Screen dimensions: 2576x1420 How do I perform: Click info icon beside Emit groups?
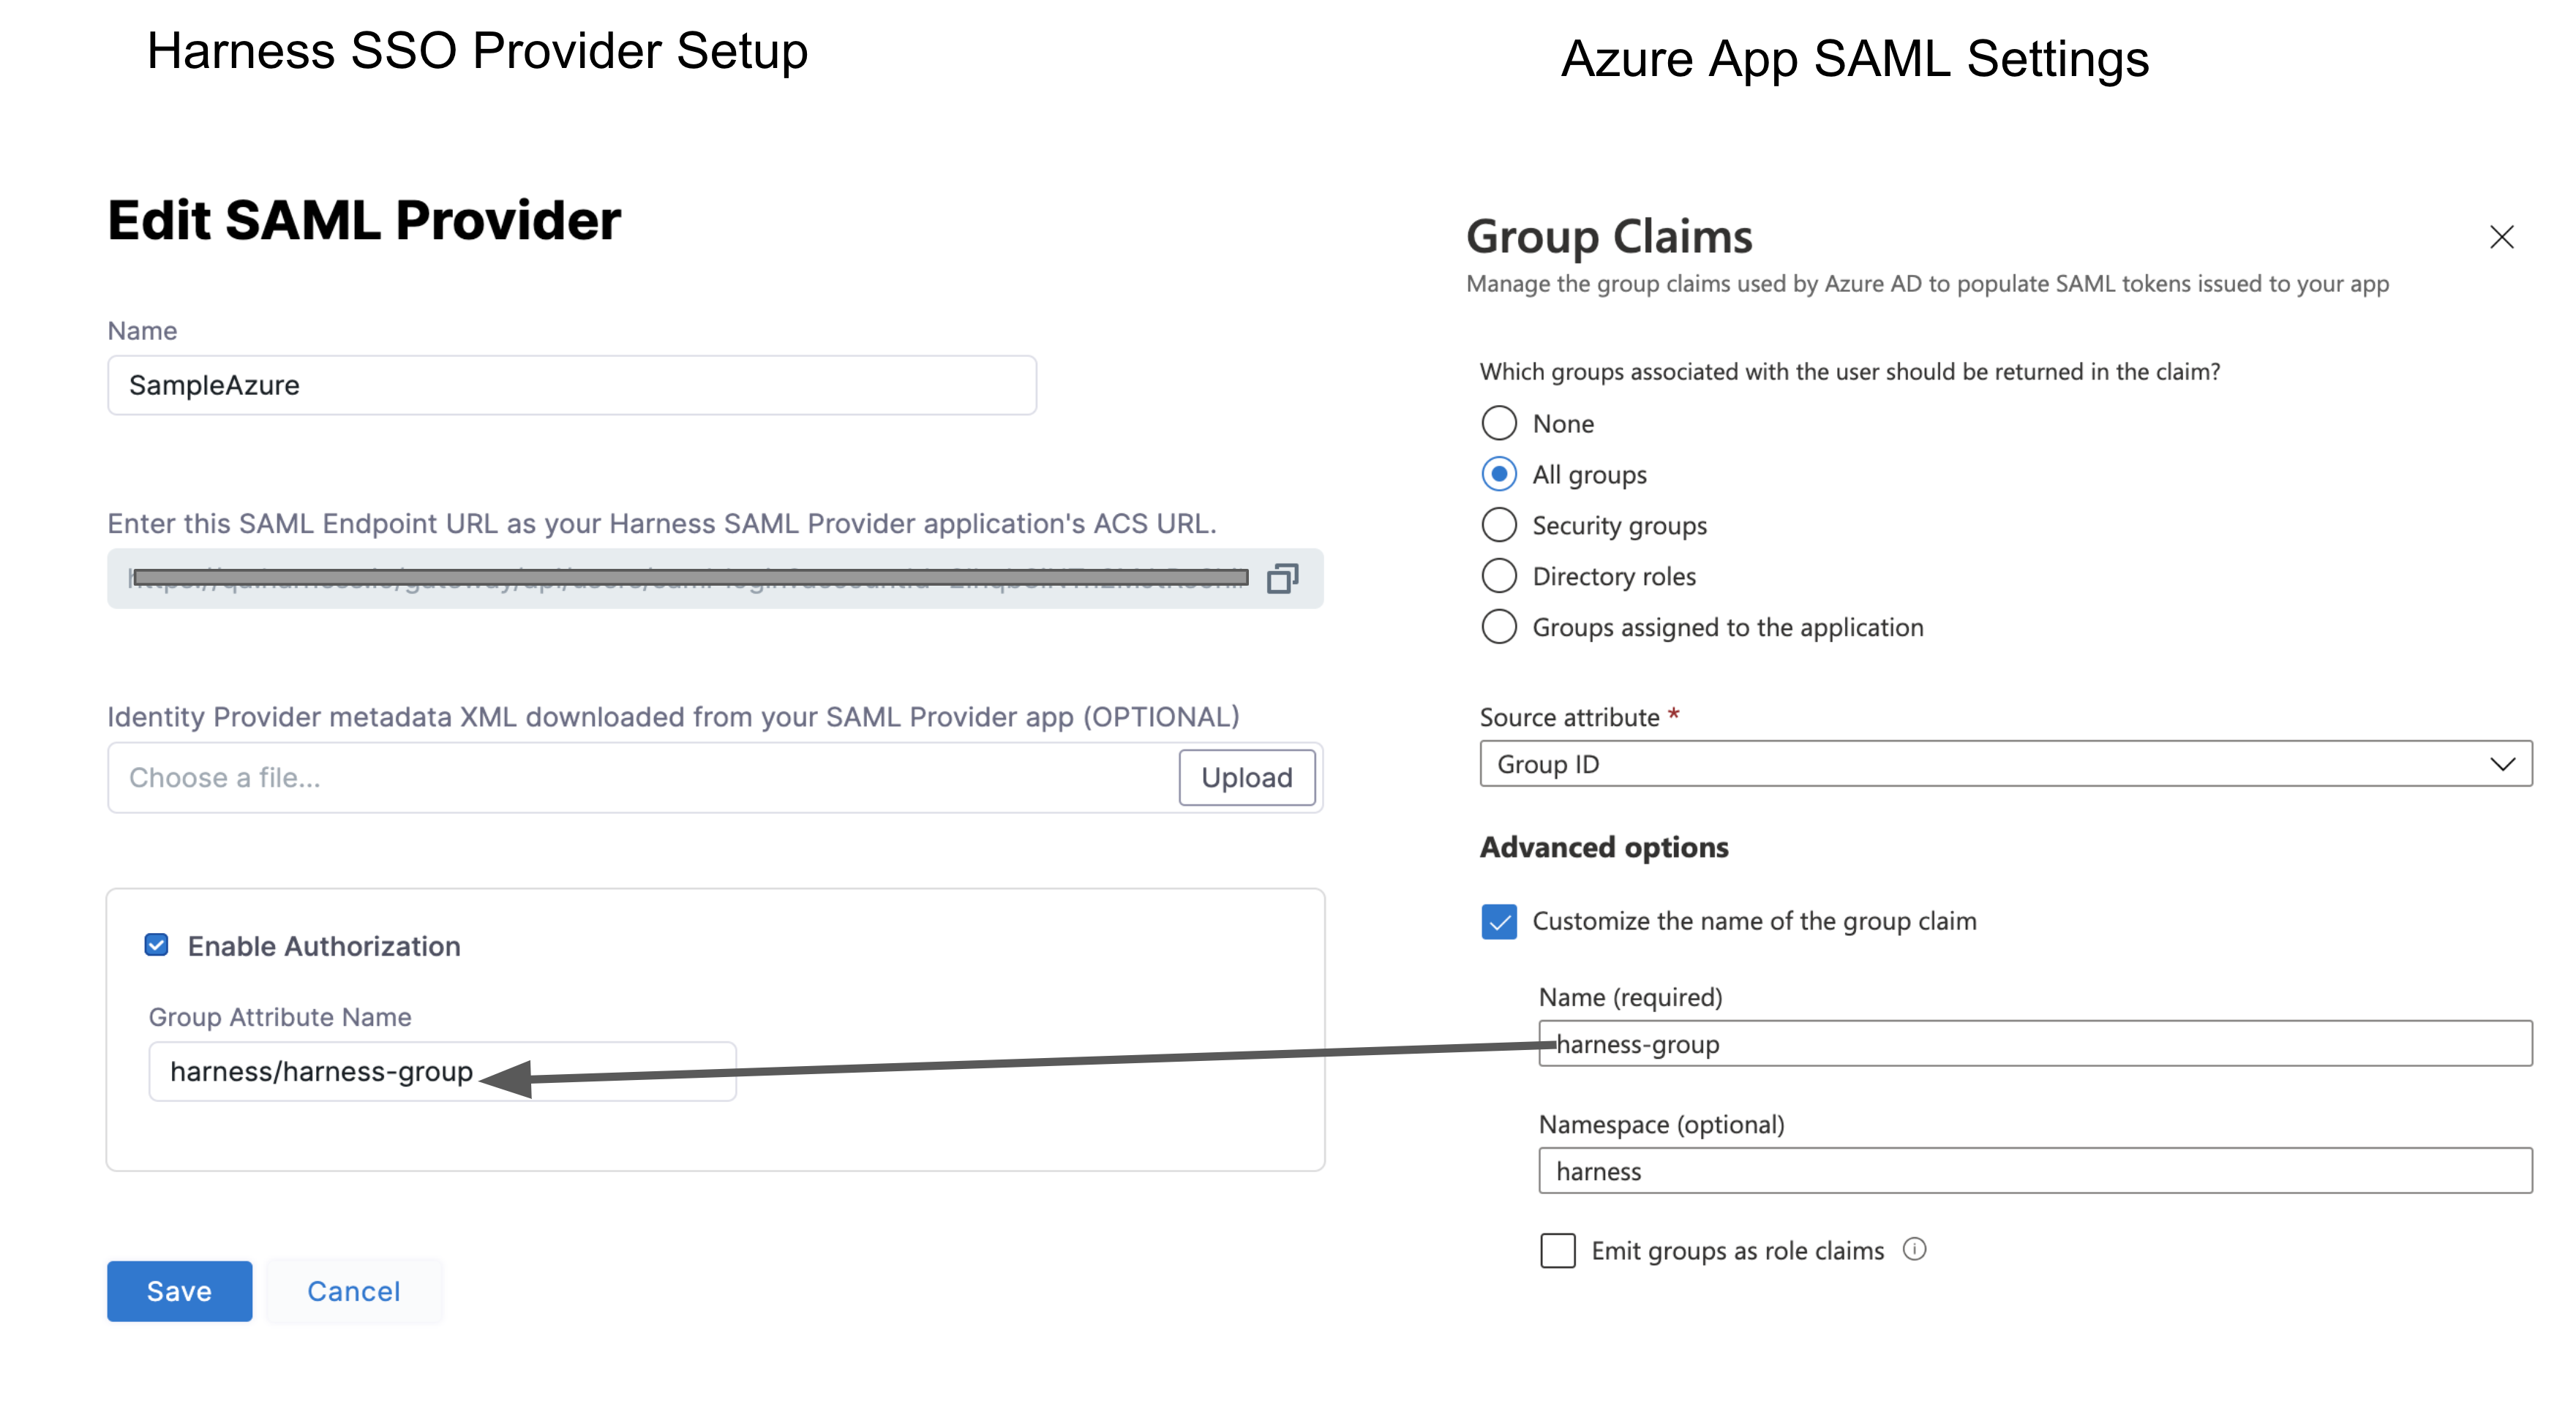pos(1914,1249)
